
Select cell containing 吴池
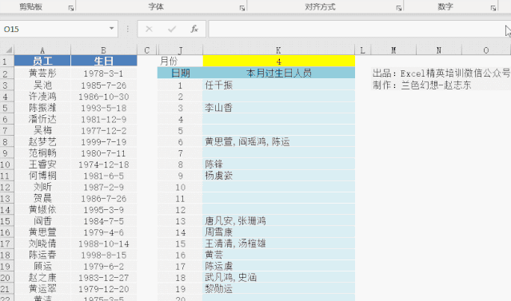coord(42,85)
